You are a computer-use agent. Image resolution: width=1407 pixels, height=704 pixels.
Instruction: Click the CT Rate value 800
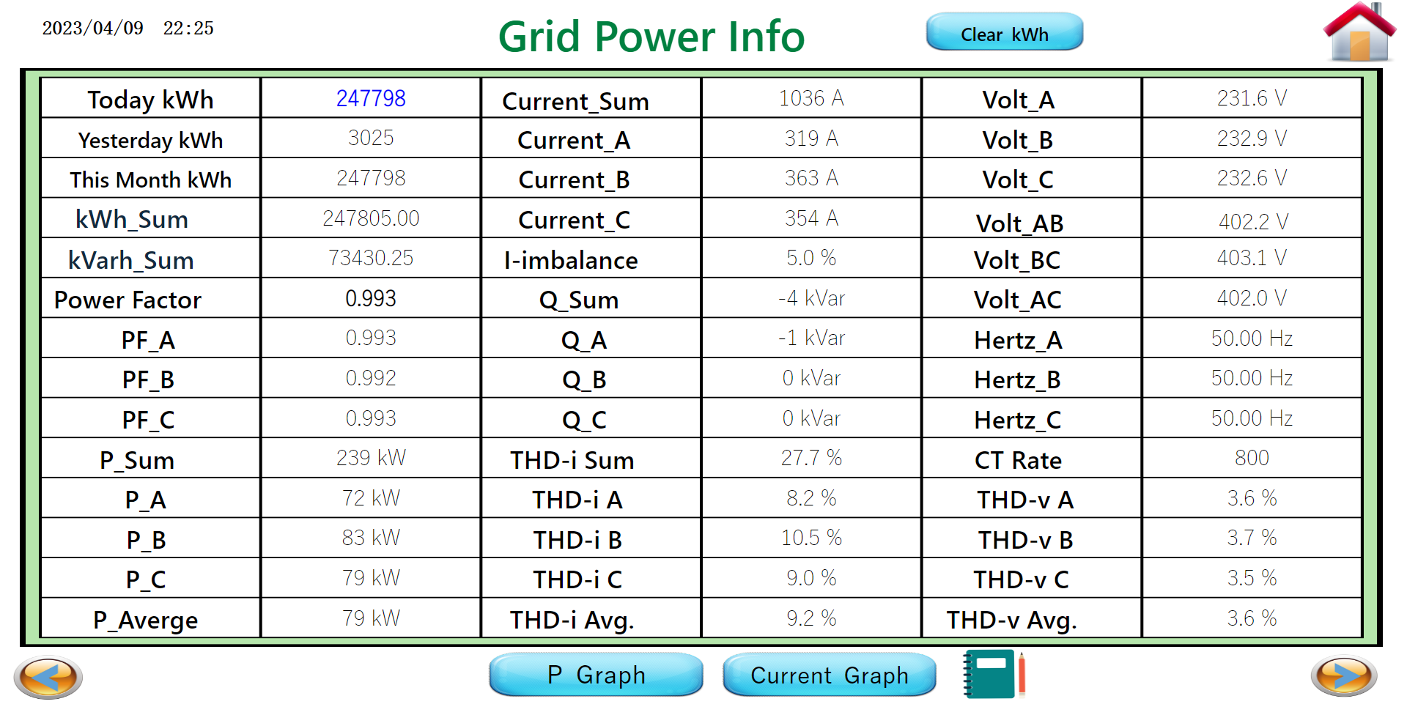coord(1251,458)
